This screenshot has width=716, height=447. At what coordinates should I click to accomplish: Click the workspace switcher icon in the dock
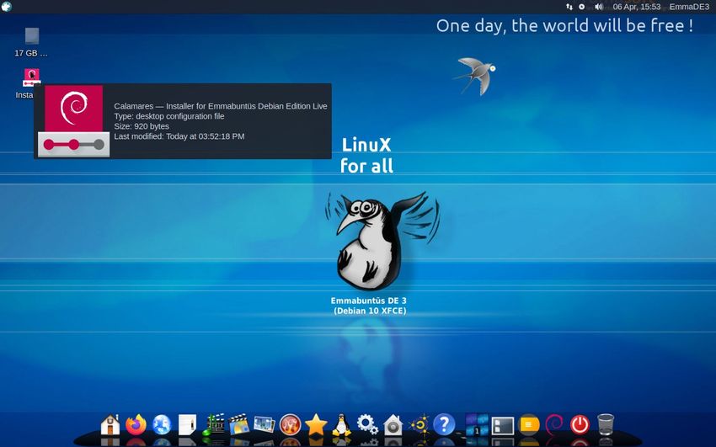click(x=477, y=424)
